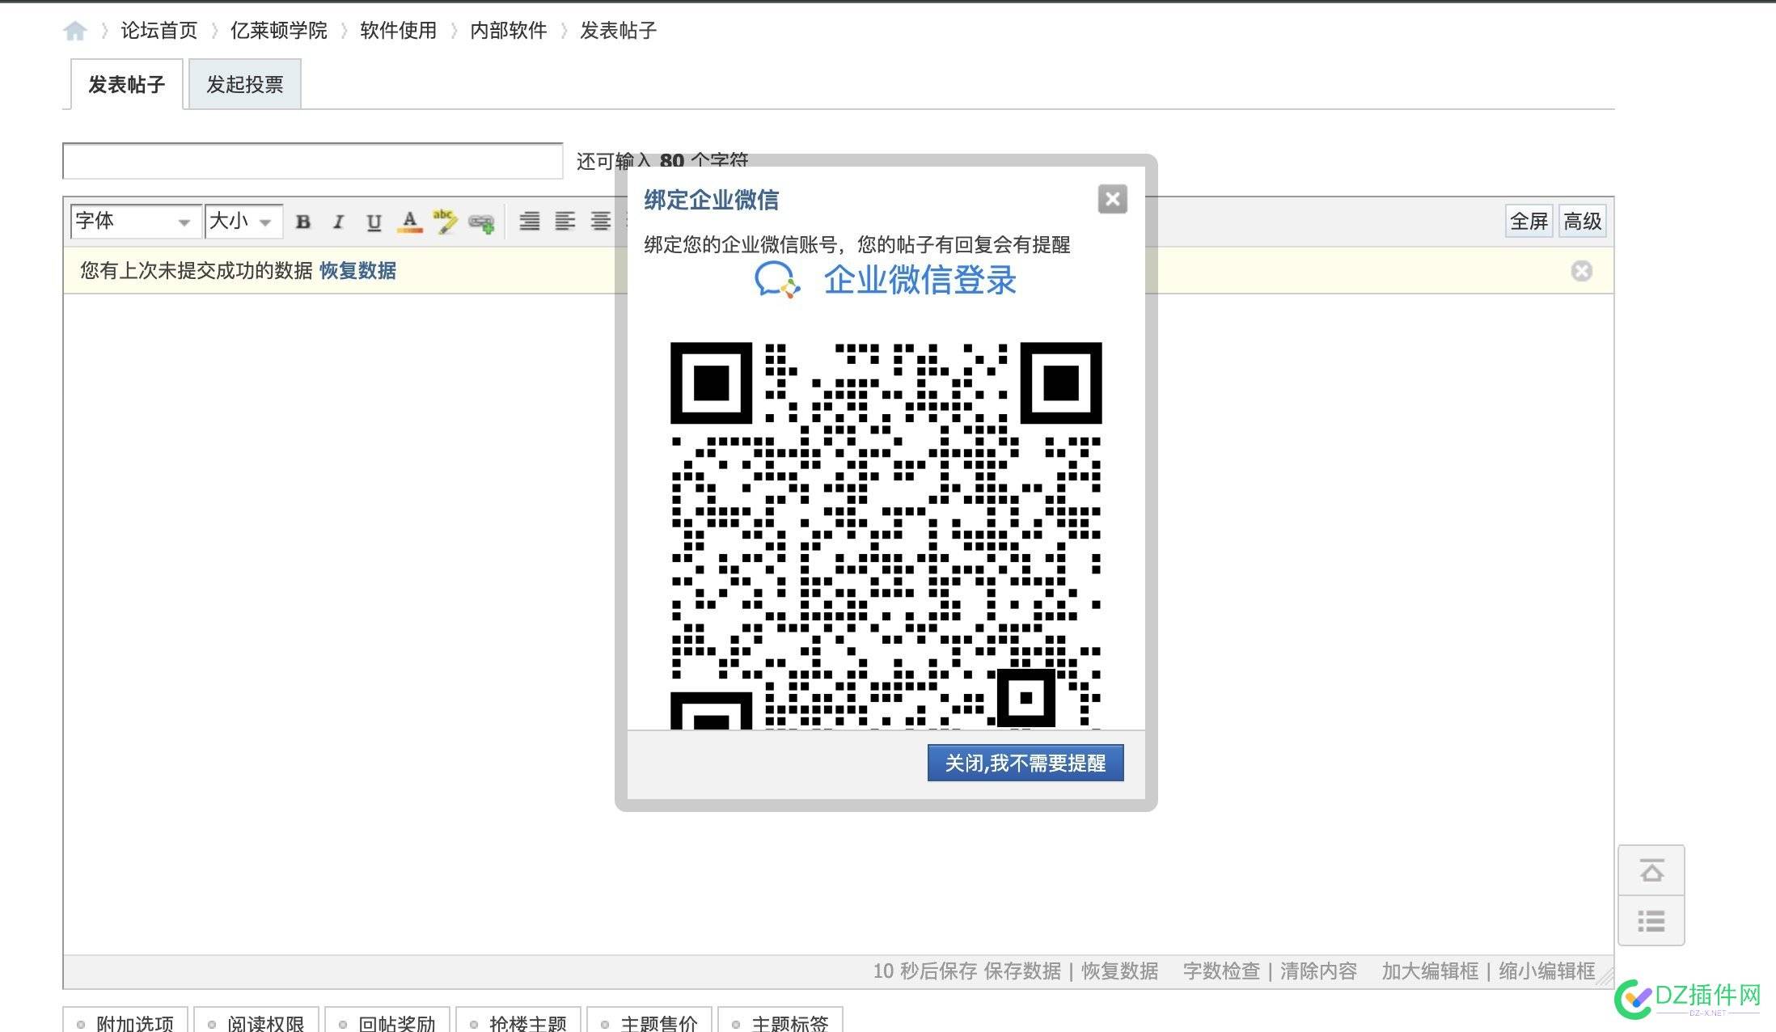Click the 恢复数据 link in yellow notice
This screenshot has width=1776, height=1032.
click(357, 271)
